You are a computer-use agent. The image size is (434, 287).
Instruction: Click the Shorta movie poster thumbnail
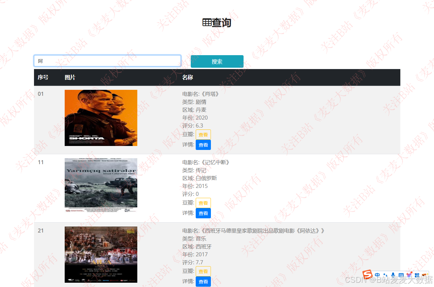[101, 118]
